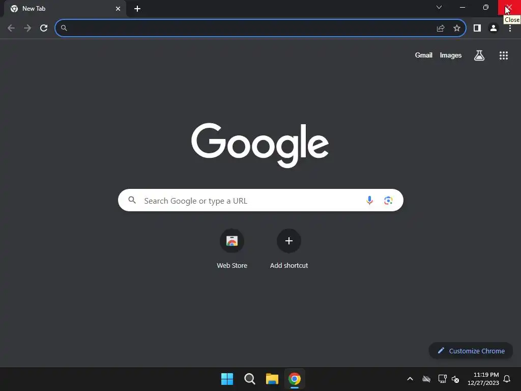Start voice search with the microphone

pyautogui.click(x=369, y=200)
